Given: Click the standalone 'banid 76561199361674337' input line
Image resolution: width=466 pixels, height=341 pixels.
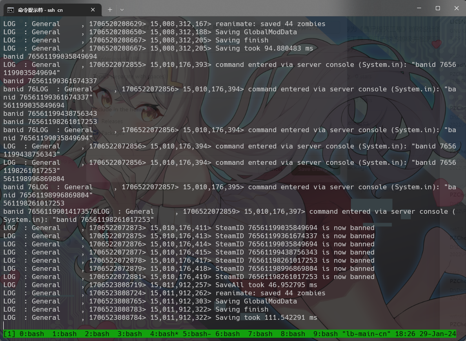Looking at the screenshot, I should [x=50, y=81].
